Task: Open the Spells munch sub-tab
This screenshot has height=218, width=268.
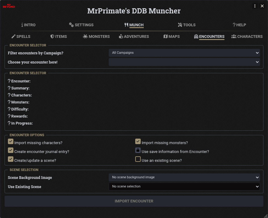Action: [x=21, y=37]
